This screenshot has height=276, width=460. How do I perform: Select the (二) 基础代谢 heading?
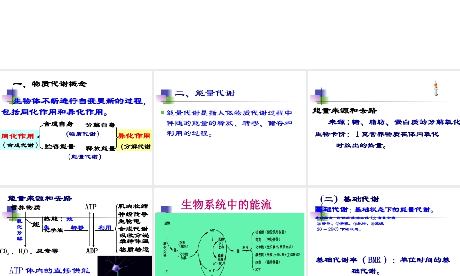pos(349,199)
